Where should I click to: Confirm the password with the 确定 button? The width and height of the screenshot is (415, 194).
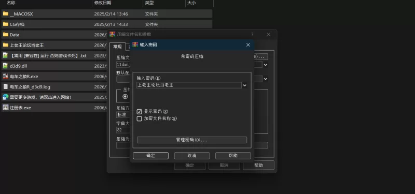click(150, 156)
